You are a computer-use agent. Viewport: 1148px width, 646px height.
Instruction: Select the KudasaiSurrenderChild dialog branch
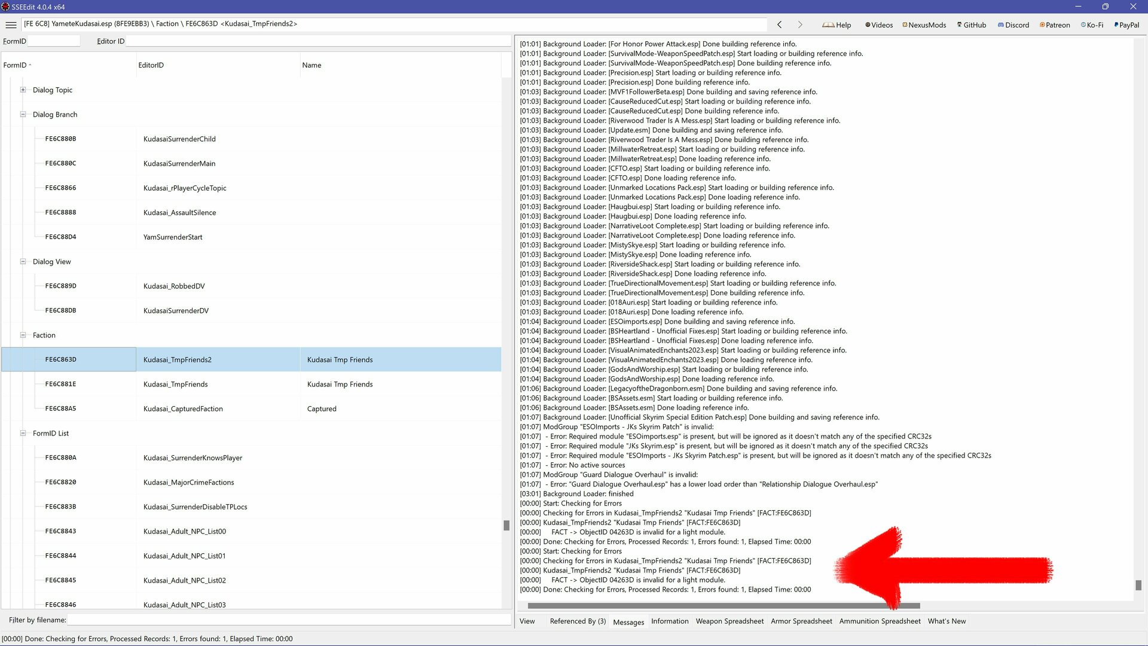(251, 139)
